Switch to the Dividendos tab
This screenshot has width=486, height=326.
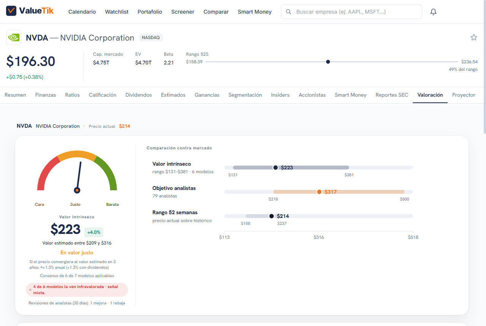pyautogui.click(x=139, y=95)
